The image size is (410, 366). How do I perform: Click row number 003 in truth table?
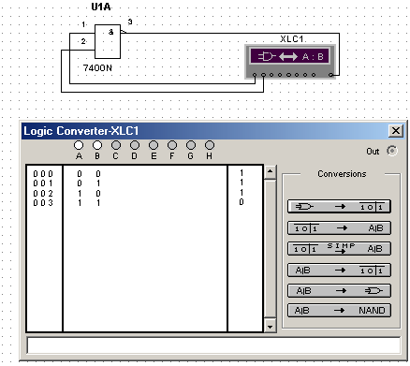[x=43, y=203]
